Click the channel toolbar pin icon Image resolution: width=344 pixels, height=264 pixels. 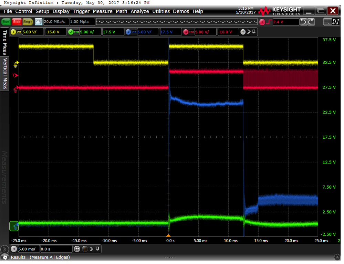click(254, 32)
